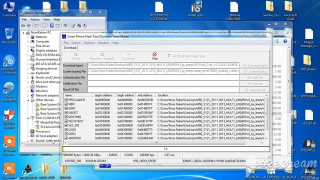Collapse the Ports (COM & LPT) node
Viewport: 320px width, 180px height.
click(28, 118)
